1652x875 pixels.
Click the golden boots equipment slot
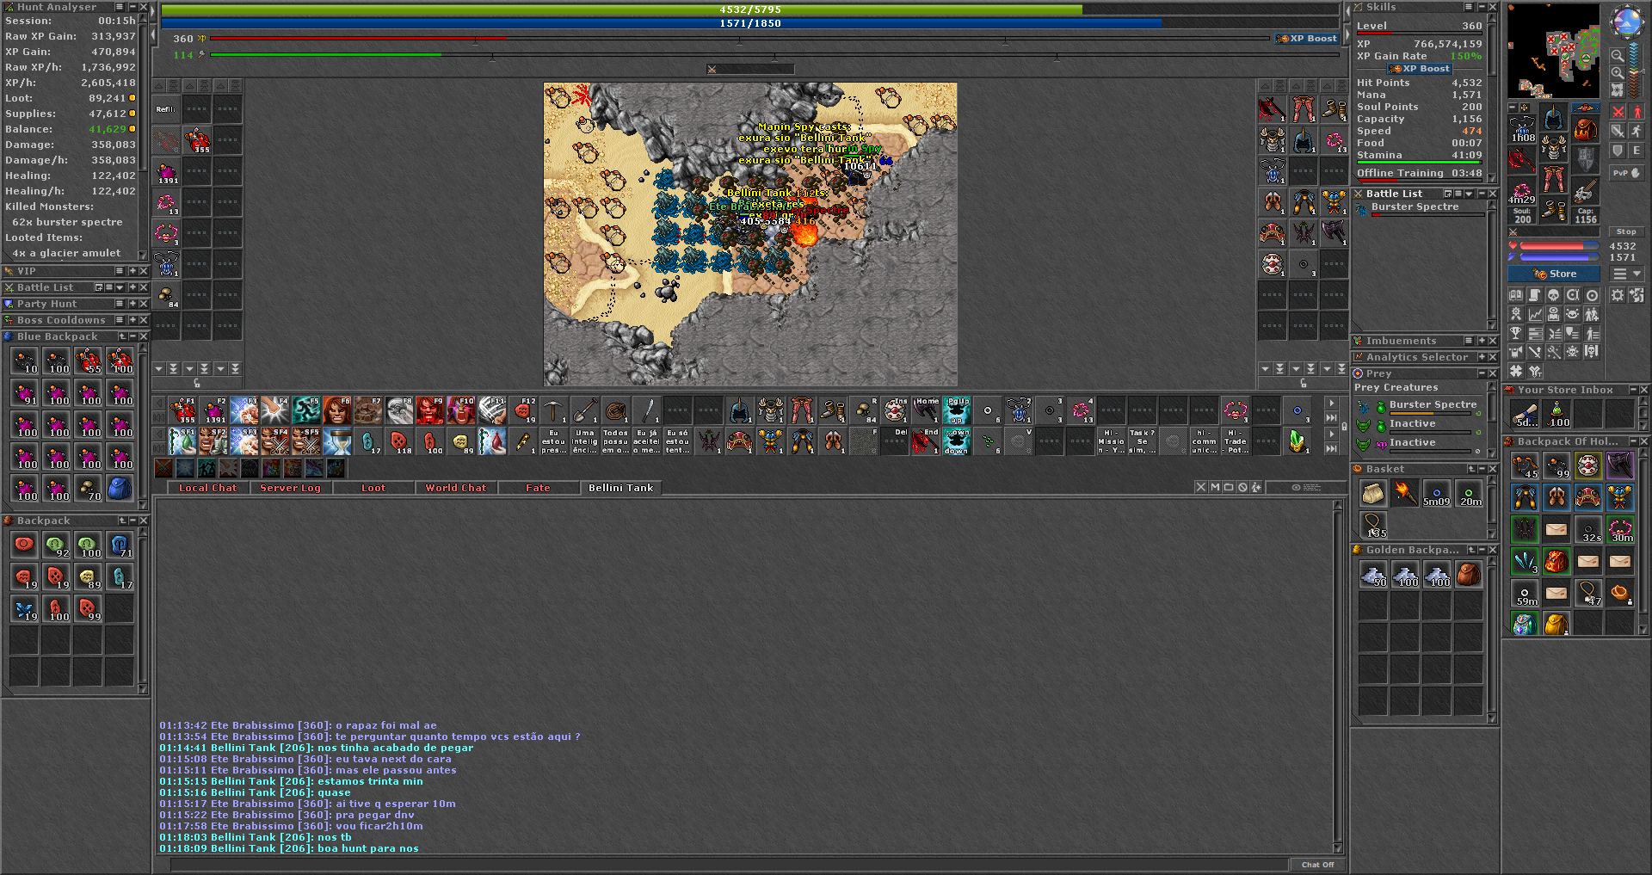(1554, 209)
